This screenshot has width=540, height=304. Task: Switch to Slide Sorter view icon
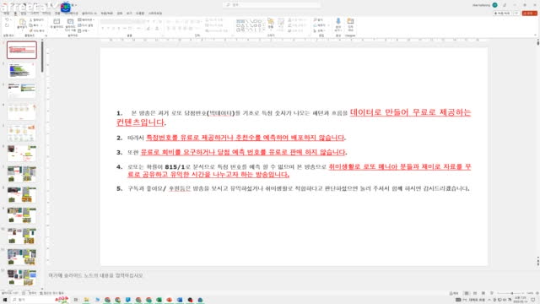(475, 293)
